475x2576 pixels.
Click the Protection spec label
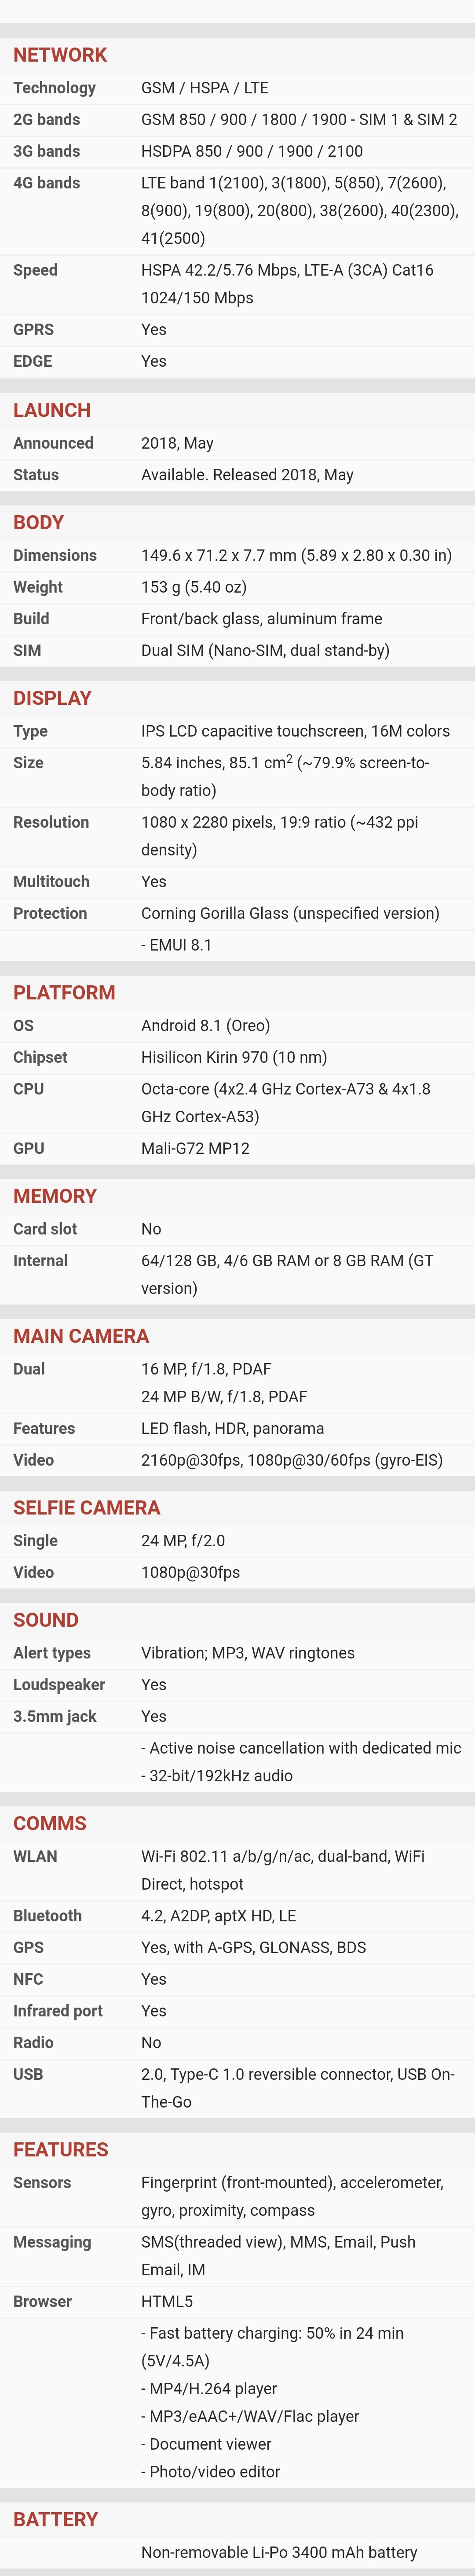[x=50, y=913]
